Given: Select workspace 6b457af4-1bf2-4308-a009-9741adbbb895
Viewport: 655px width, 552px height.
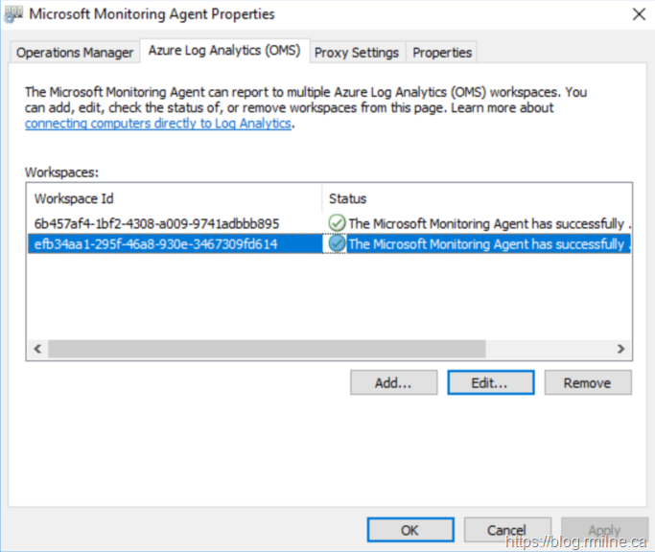Looking at the screenshot, I should [155, 222].
